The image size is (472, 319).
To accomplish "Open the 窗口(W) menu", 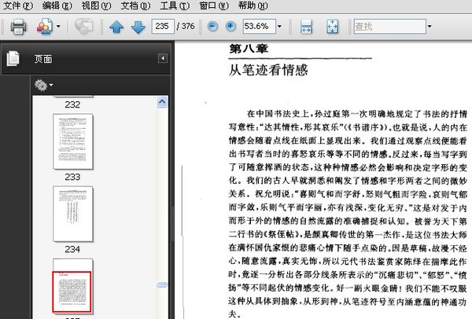I will click(214, 5).
